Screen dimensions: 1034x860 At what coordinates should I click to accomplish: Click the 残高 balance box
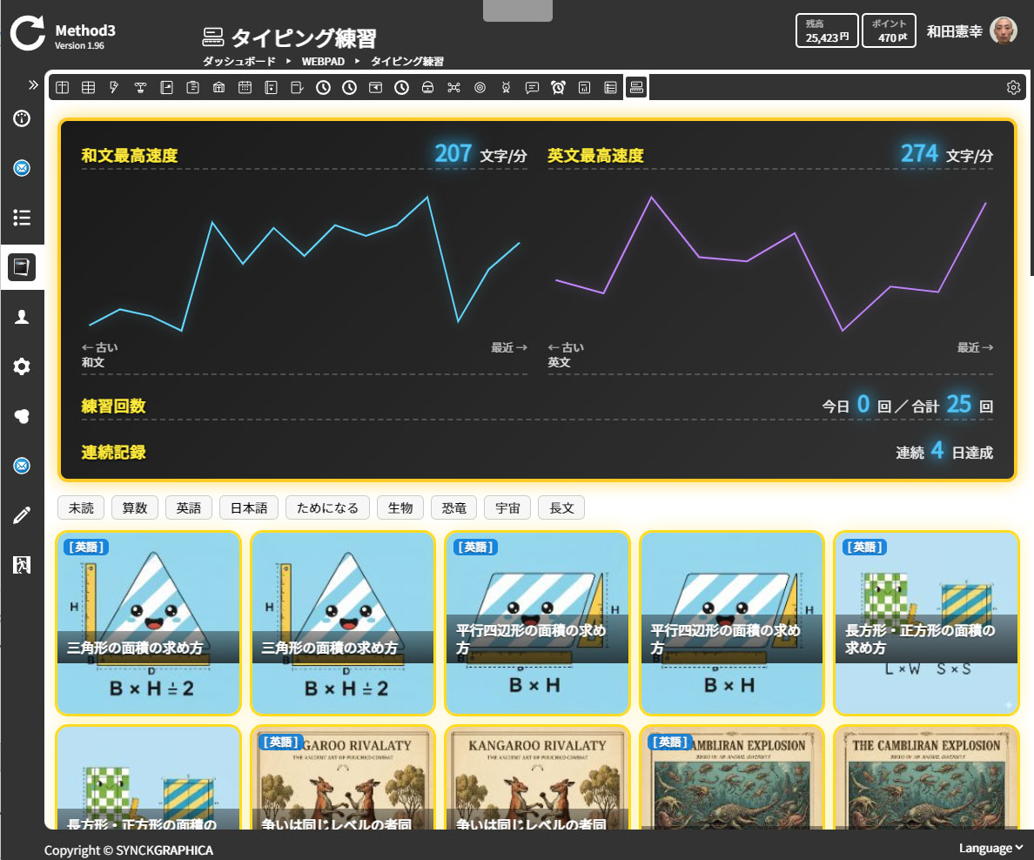coord(827,30)
